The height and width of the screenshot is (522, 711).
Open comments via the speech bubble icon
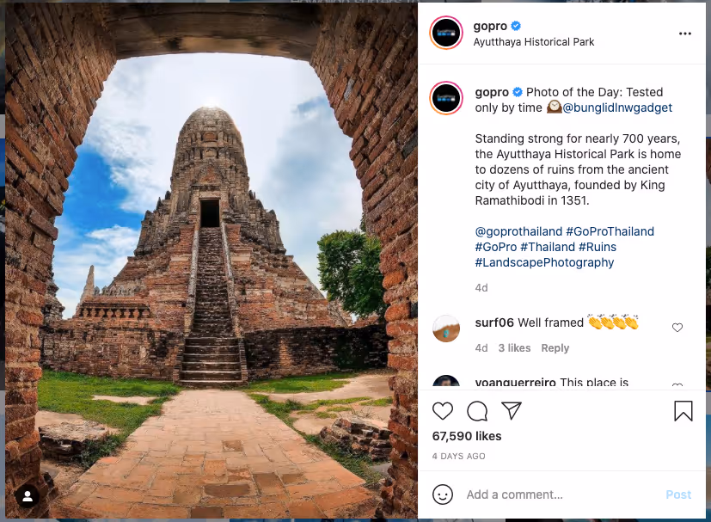pyautogui.click(x=477, y=411)
